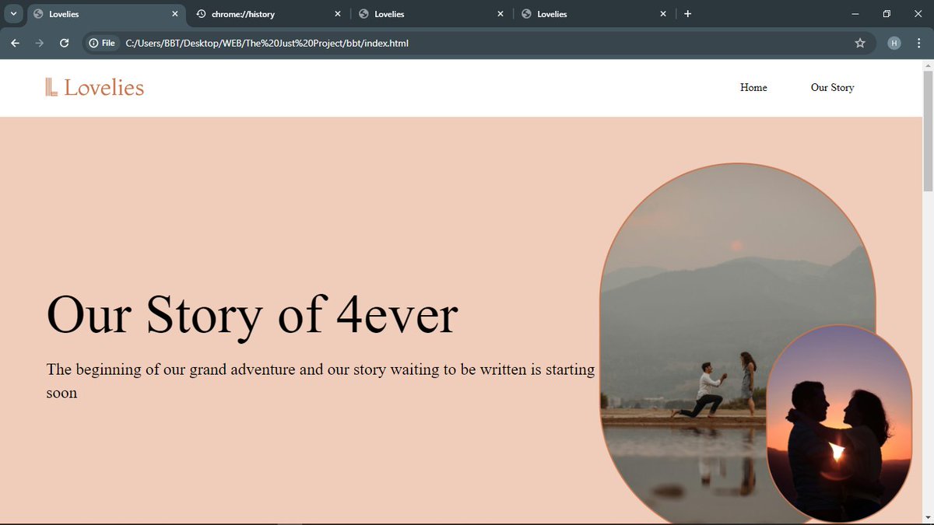This screenshot has width=934, height=525.
Task: Click the grayed-out forward navigation arrow
Action: click(x=39, y=43)
